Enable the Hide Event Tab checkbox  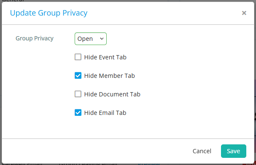(78, 57)
